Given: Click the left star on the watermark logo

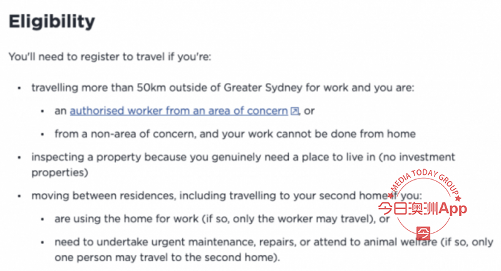Looking at the screenshot, I should click(x=390, y=195).
